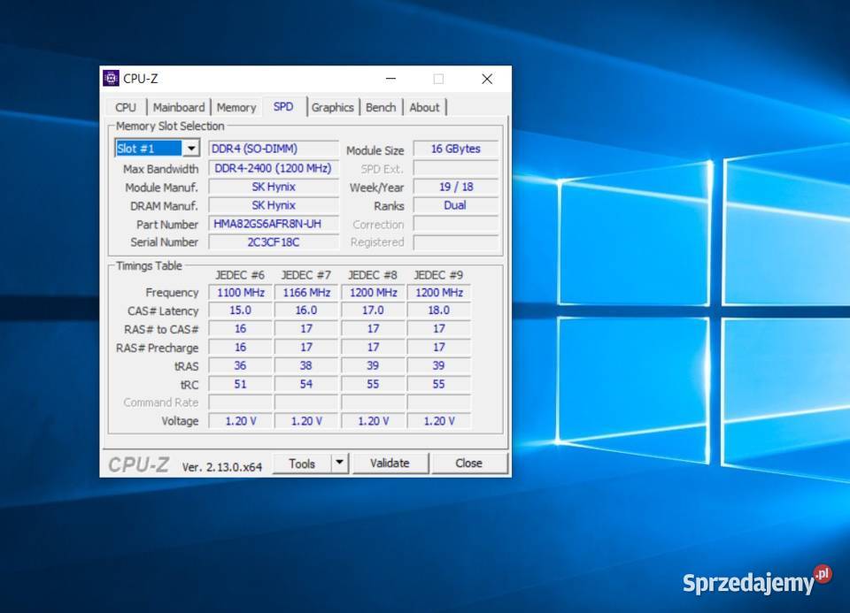Go to the Bench tab
Screen dimensions: 850x613
pyautogui.click(x=381, y=106)
